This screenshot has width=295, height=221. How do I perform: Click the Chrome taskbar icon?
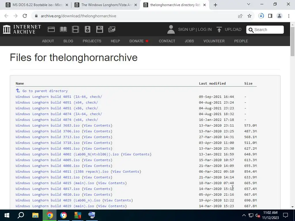click(50, 215)
